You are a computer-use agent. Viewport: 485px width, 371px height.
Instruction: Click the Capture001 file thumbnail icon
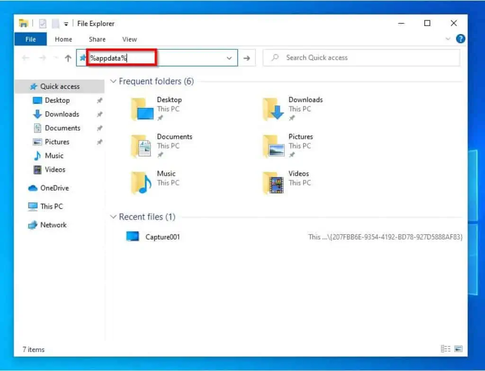click(x=133, y=237)
